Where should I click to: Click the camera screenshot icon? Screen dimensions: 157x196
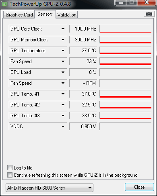click(x=149, y=14)
